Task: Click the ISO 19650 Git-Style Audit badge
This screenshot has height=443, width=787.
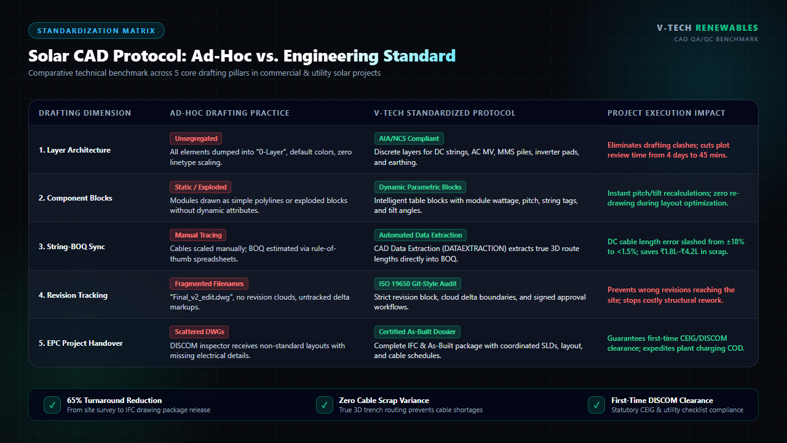Action: [x=417, y=284]
